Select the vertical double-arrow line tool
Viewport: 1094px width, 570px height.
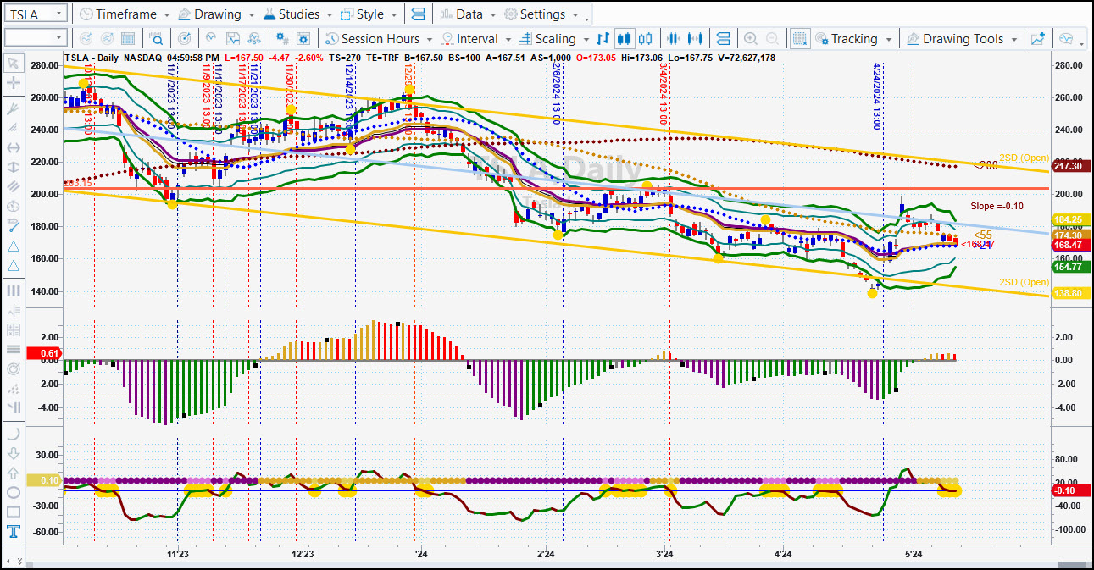(13, 167)
